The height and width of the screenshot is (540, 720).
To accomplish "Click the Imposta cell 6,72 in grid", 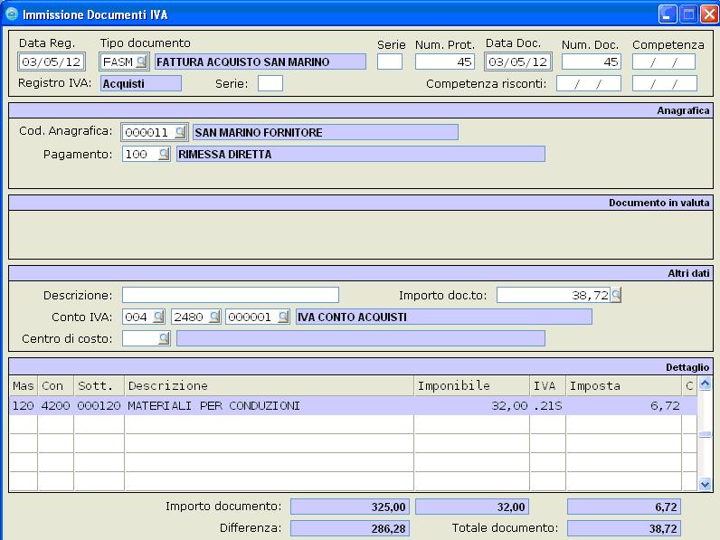I will (x=623, y=405).
